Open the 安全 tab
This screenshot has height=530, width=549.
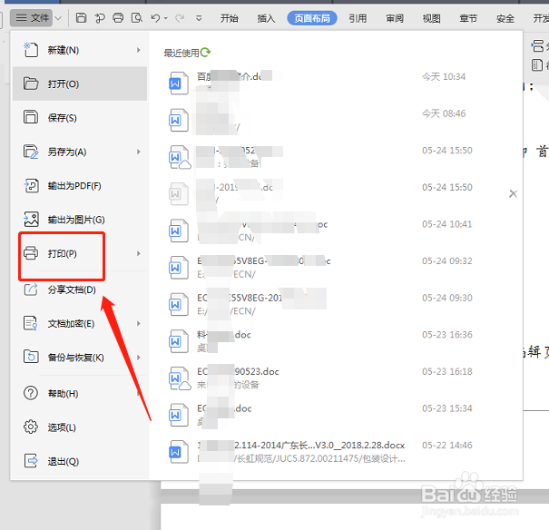point(505,18)
